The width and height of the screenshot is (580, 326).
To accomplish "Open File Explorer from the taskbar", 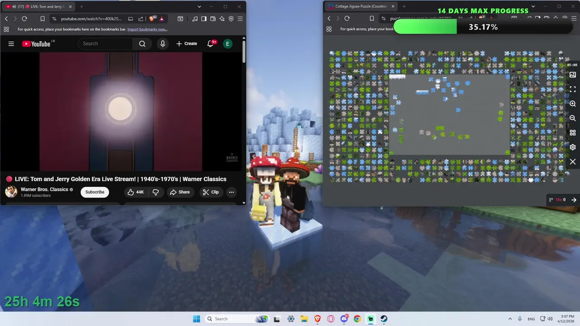I will [x=304, y=319].
